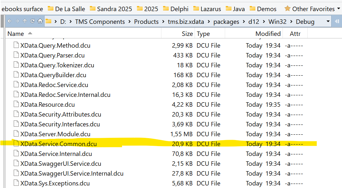Select the XData.Service.Common.dcu file icon
342x188 pixels.
click(16, 144)
